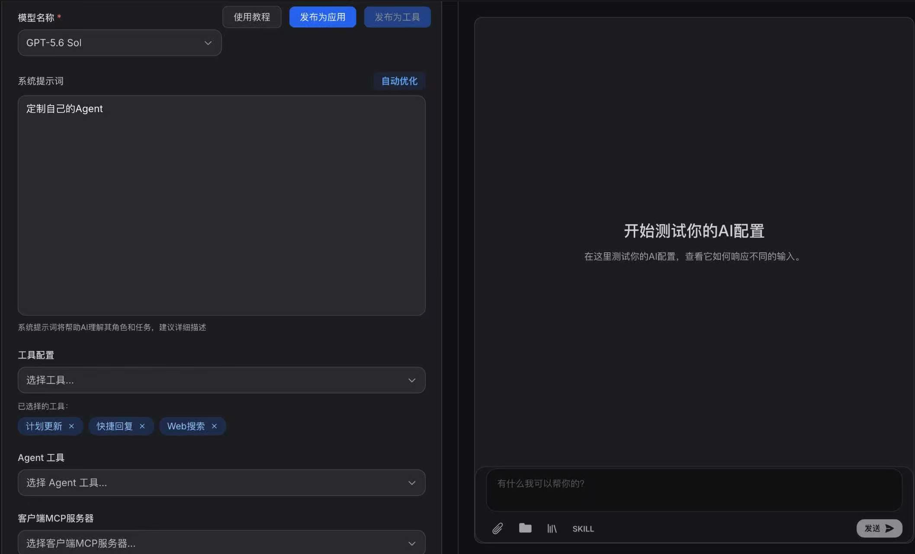Click the Web搜索 tag label
The height and width of the screenshot is (554, 915).
pos(186,426)
